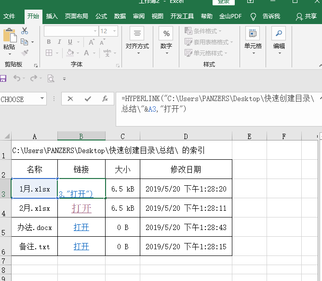Click the Format Painter brush icon
This screenshot has width=322, height=281.
25,52
